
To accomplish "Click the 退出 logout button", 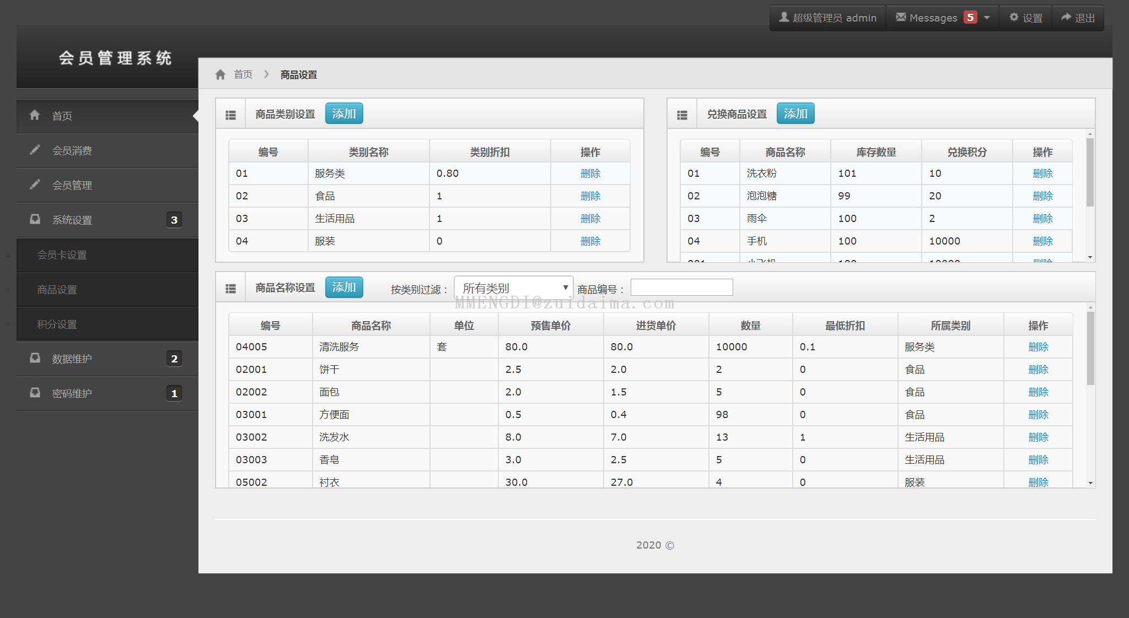I will (x=1078, y=18).
